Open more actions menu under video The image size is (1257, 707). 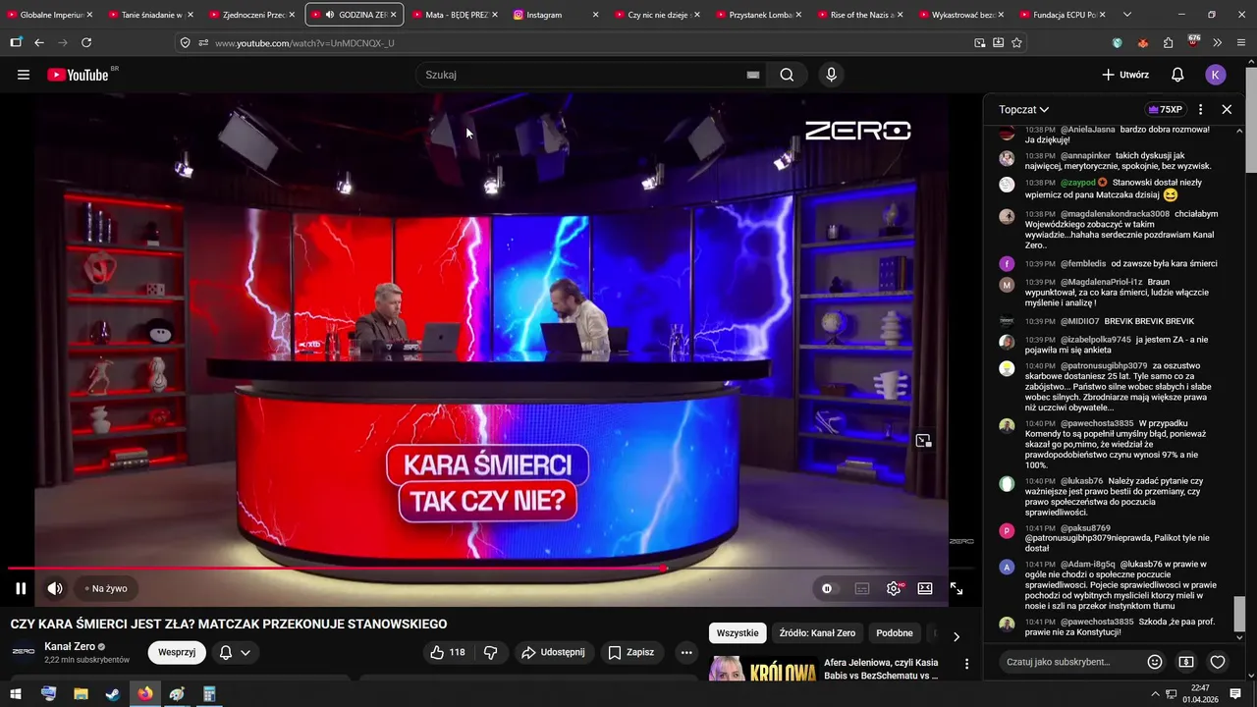click(686, 652)
